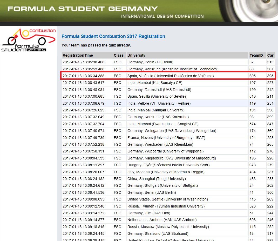Click the Manipal University entry
The image size is (278, 241).
[156, 110]
